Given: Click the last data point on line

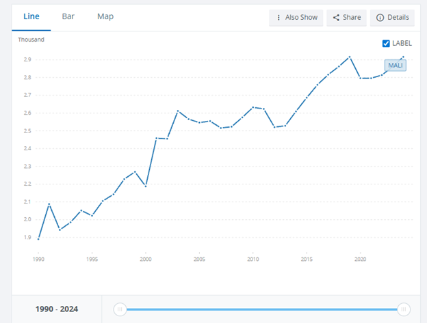Looking at the screenshot, I should tap(404, 57).
